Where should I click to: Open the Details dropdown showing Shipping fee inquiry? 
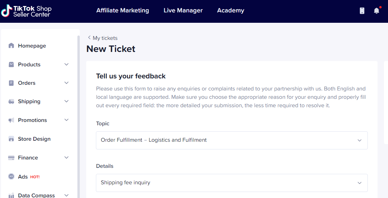click(232, 183)
